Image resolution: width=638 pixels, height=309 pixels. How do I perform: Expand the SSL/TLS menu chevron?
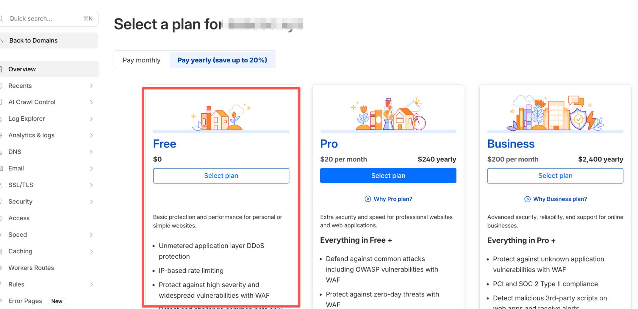pyautogui.click(x=91, y=185)
